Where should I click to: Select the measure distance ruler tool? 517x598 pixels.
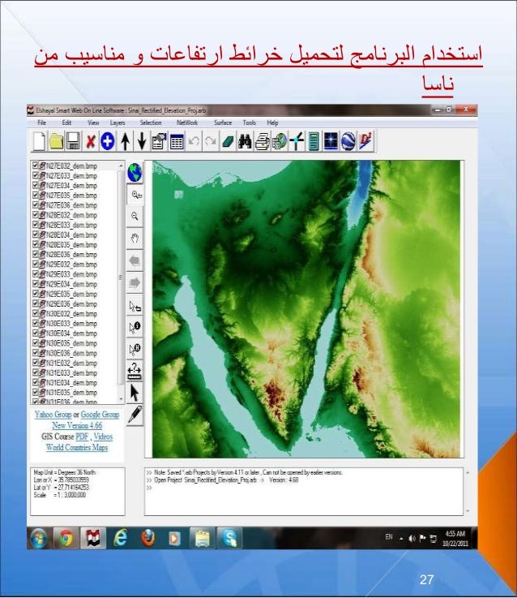[135, 371]
